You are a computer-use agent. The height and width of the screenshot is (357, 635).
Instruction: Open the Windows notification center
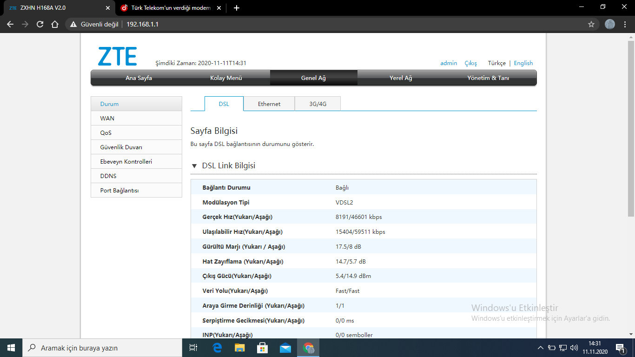[620, 348]
